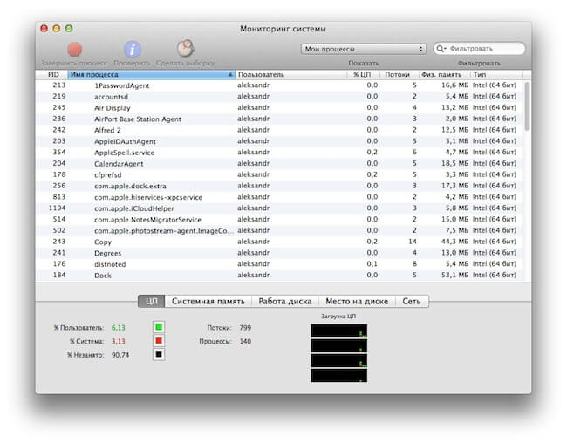Screen dimensions: 567x443
Task: Click the 53,1 МБ memory value
Action: (x=454, y=275)
